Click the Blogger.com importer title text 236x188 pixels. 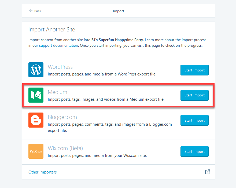tap(62, 117)
